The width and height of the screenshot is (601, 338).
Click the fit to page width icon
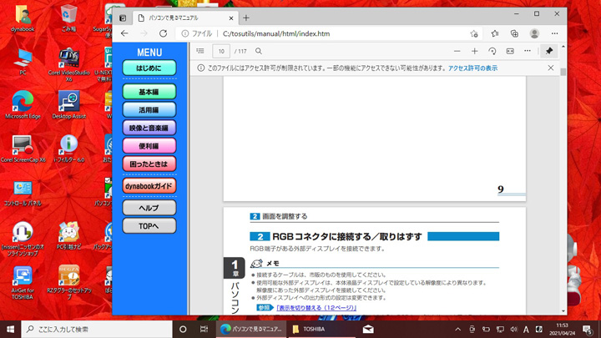pyautogui.click(x=511, y=51)
